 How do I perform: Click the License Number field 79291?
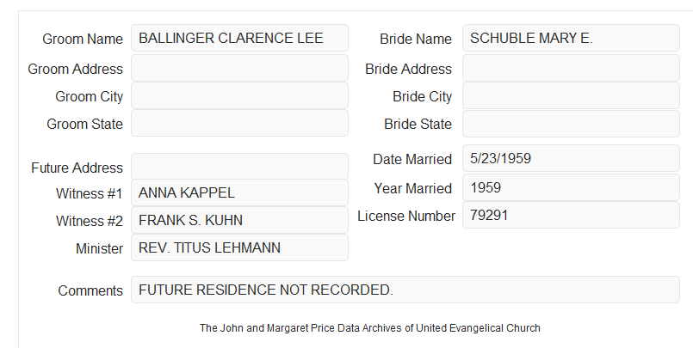click(571, 215)
